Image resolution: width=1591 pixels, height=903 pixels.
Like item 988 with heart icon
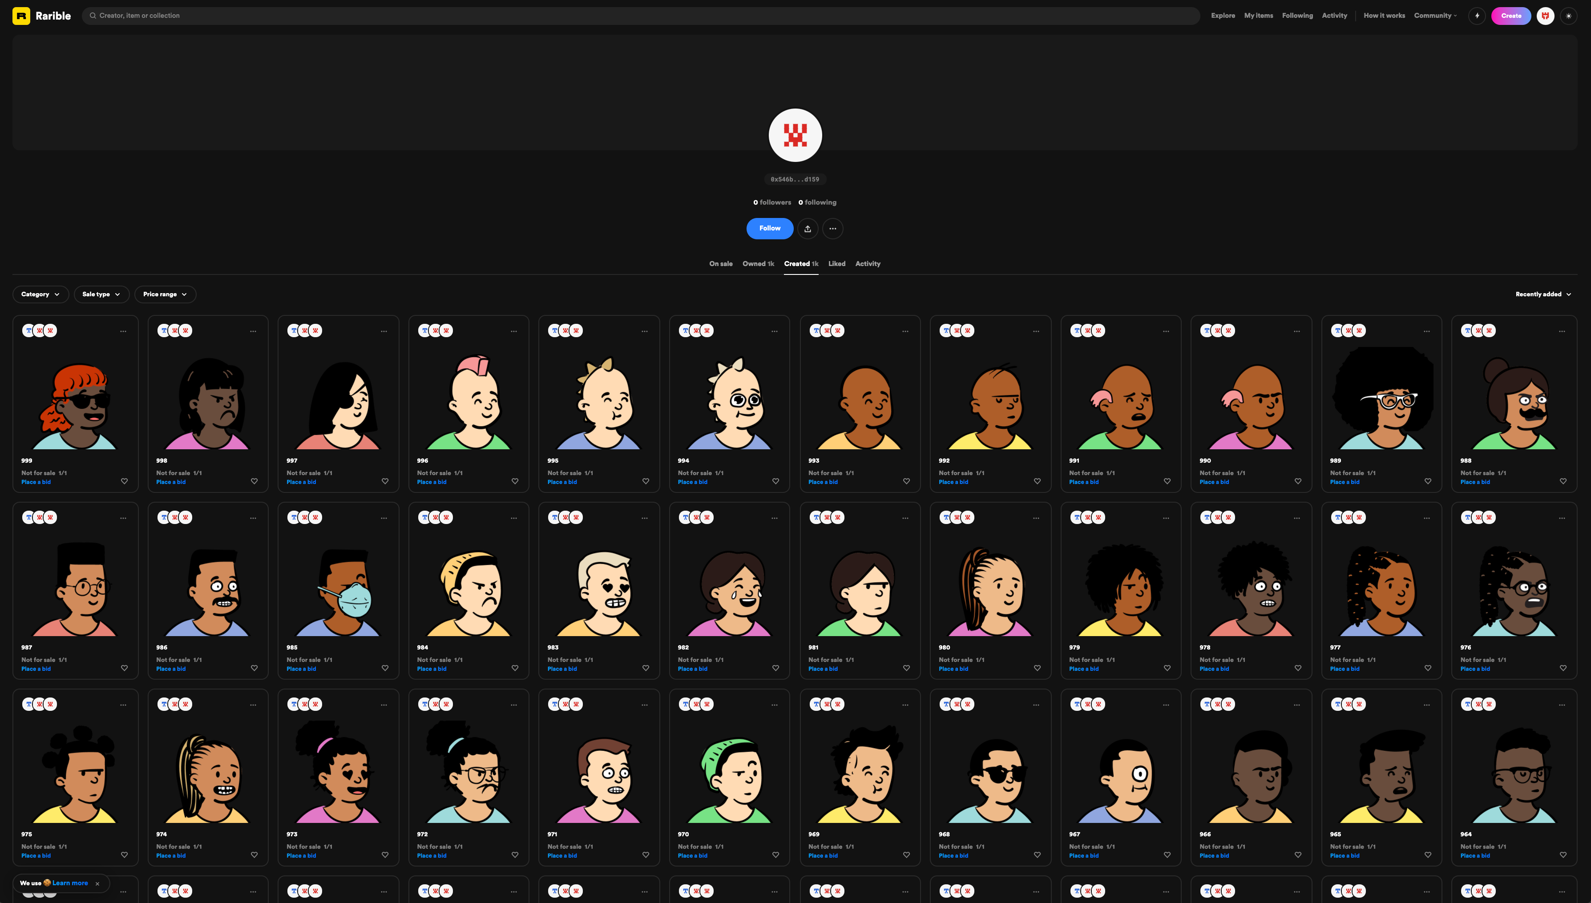click(1563, 481)
